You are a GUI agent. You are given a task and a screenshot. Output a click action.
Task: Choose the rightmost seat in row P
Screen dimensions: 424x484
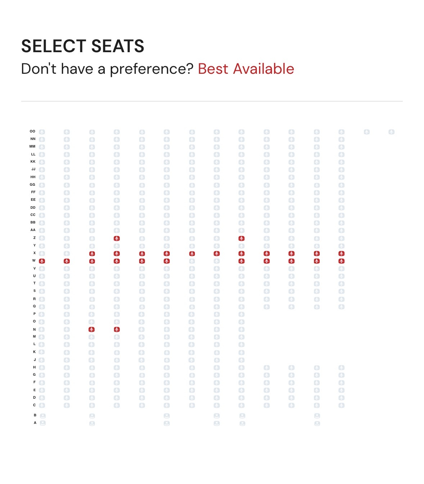pyautogui.click(x=241, y=314)
